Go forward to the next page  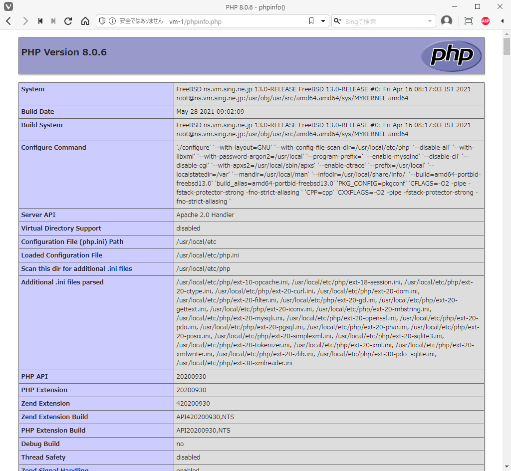(25, 21)
